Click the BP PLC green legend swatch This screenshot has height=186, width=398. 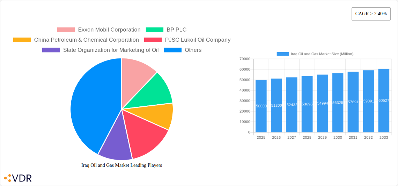pyautogui.click(x=155, y=30)
